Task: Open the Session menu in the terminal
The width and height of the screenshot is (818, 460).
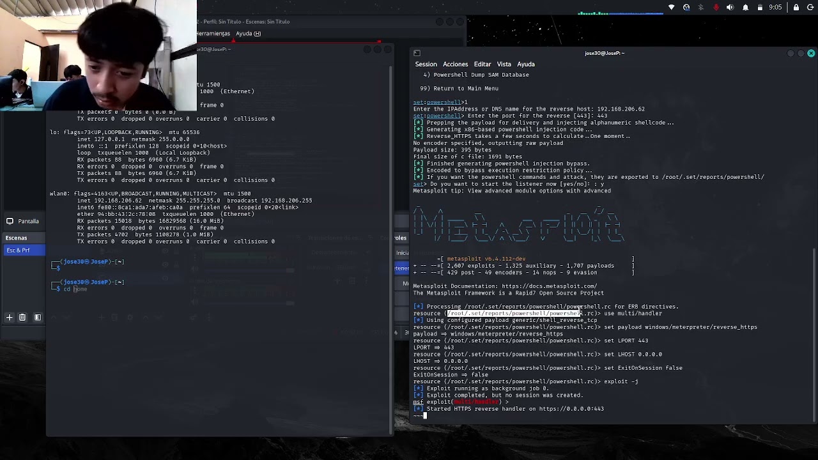Action: 426,64
